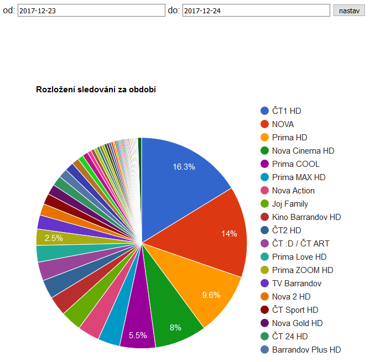Click the Barrandov Plus HD legend swatch

264,349
